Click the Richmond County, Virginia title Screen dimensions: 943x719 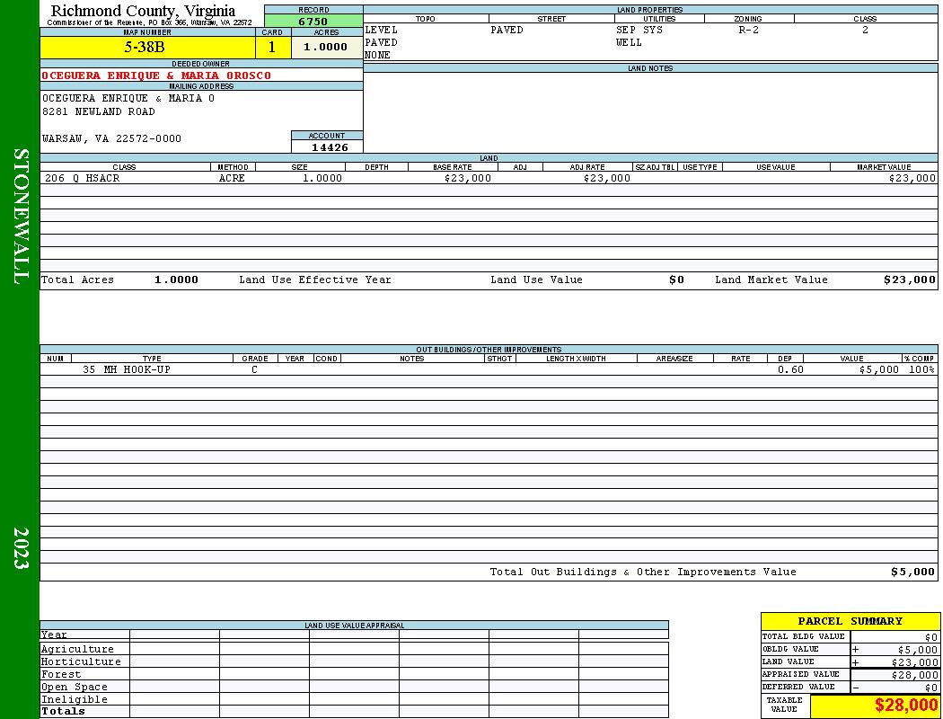(143, 11)
